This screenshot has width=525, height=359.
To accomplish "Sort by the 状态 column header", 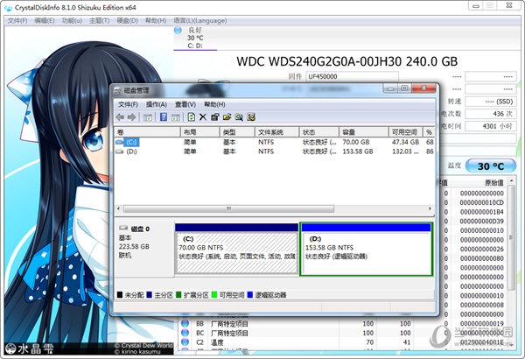I will click(x=319, y=132).
